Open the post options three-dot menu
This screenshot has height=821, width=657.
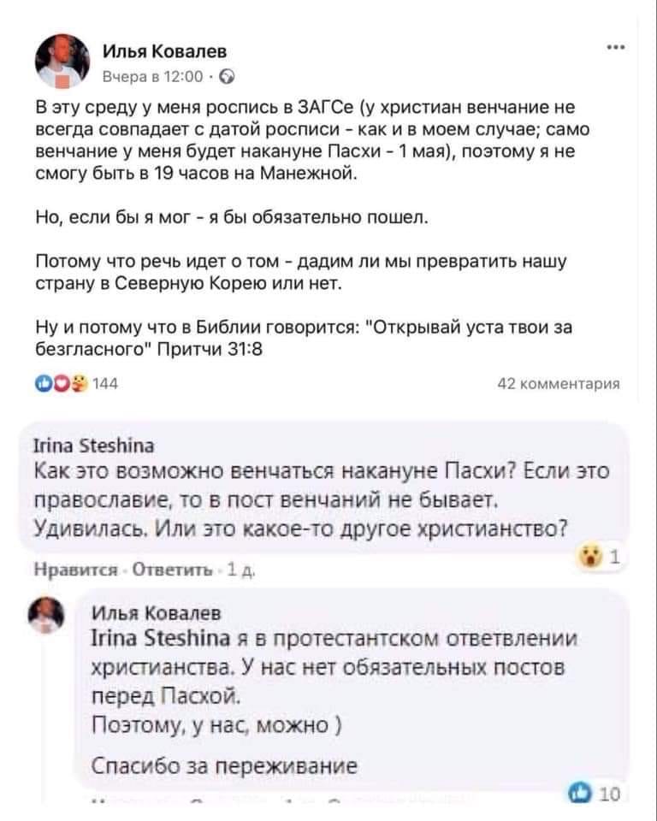616,48
